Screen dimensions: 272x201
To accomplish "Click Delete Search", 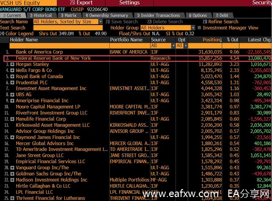I will (x=165, y=22).
